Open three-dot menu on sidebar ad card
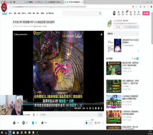Viewport: 153px width, 135px height. 138,51
